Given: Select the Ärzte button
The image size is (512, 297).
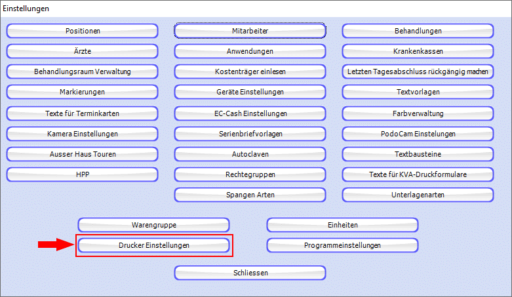Looking at the screenshot, I should coord(82,51).
